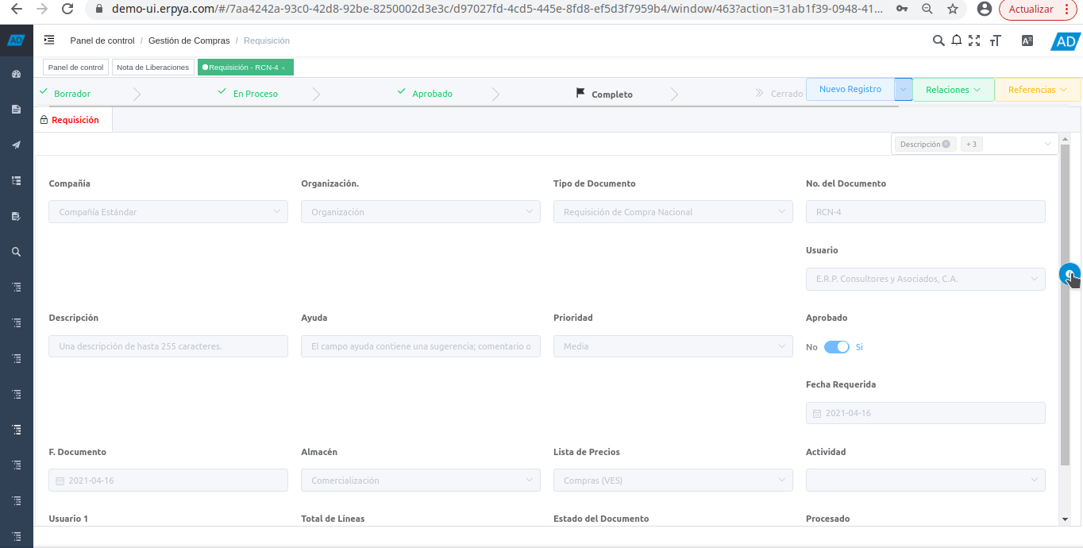Image resolution: width=1083 pixels, height=548 pixels.
Task: Click the Nuevo Registro button
Action: 850,90
